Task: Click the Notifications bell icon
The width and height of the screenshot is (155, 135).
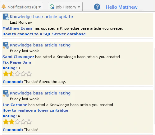Action: coord(4,7)
